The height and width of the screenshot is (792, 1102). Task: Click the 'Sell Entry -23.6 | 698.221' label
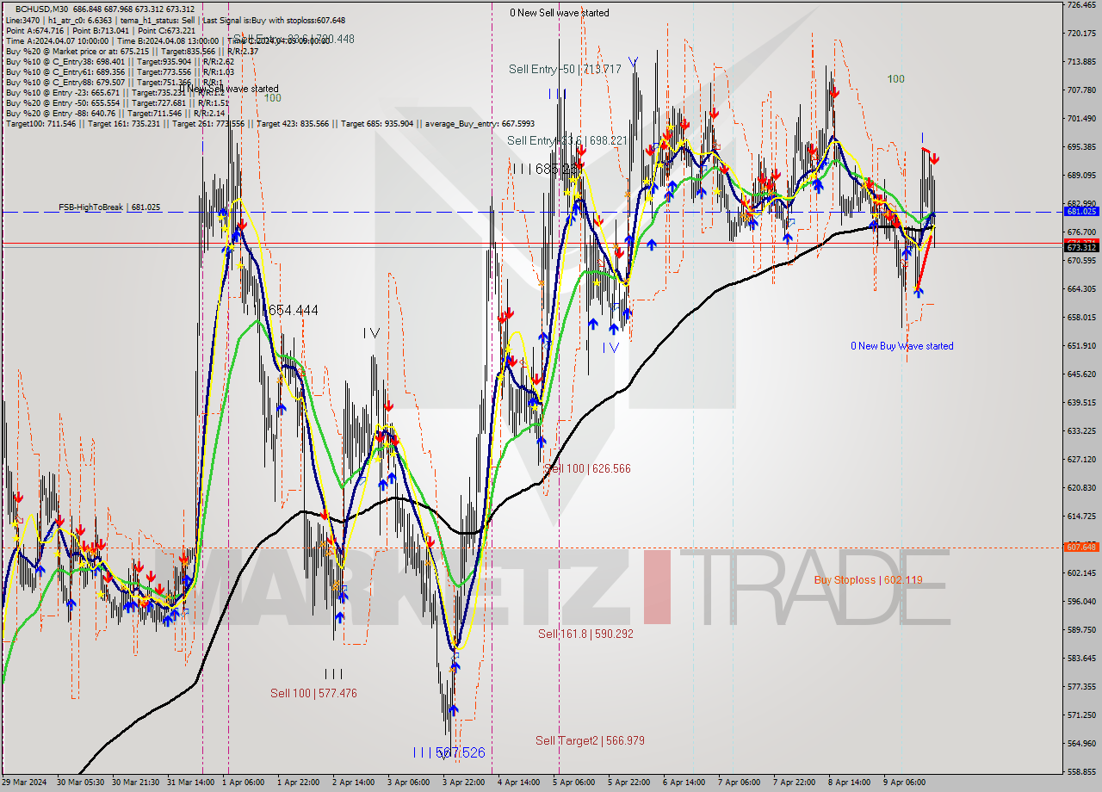click(567, 140)
